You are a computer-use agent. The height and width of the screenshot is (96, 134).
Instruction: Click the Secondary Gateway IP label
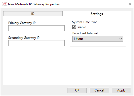pyautogui.click(x=24, y=38)
